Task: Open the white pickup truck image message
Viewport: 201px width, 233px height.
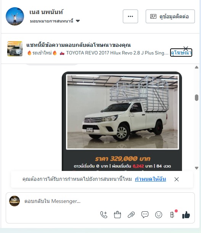Action: tap(122, 112)
